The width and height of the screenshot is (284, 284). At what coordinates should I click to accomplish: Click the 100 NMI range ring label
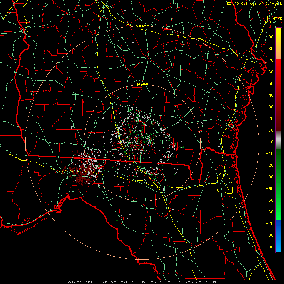pyautogui.click(x=142, y=26)
